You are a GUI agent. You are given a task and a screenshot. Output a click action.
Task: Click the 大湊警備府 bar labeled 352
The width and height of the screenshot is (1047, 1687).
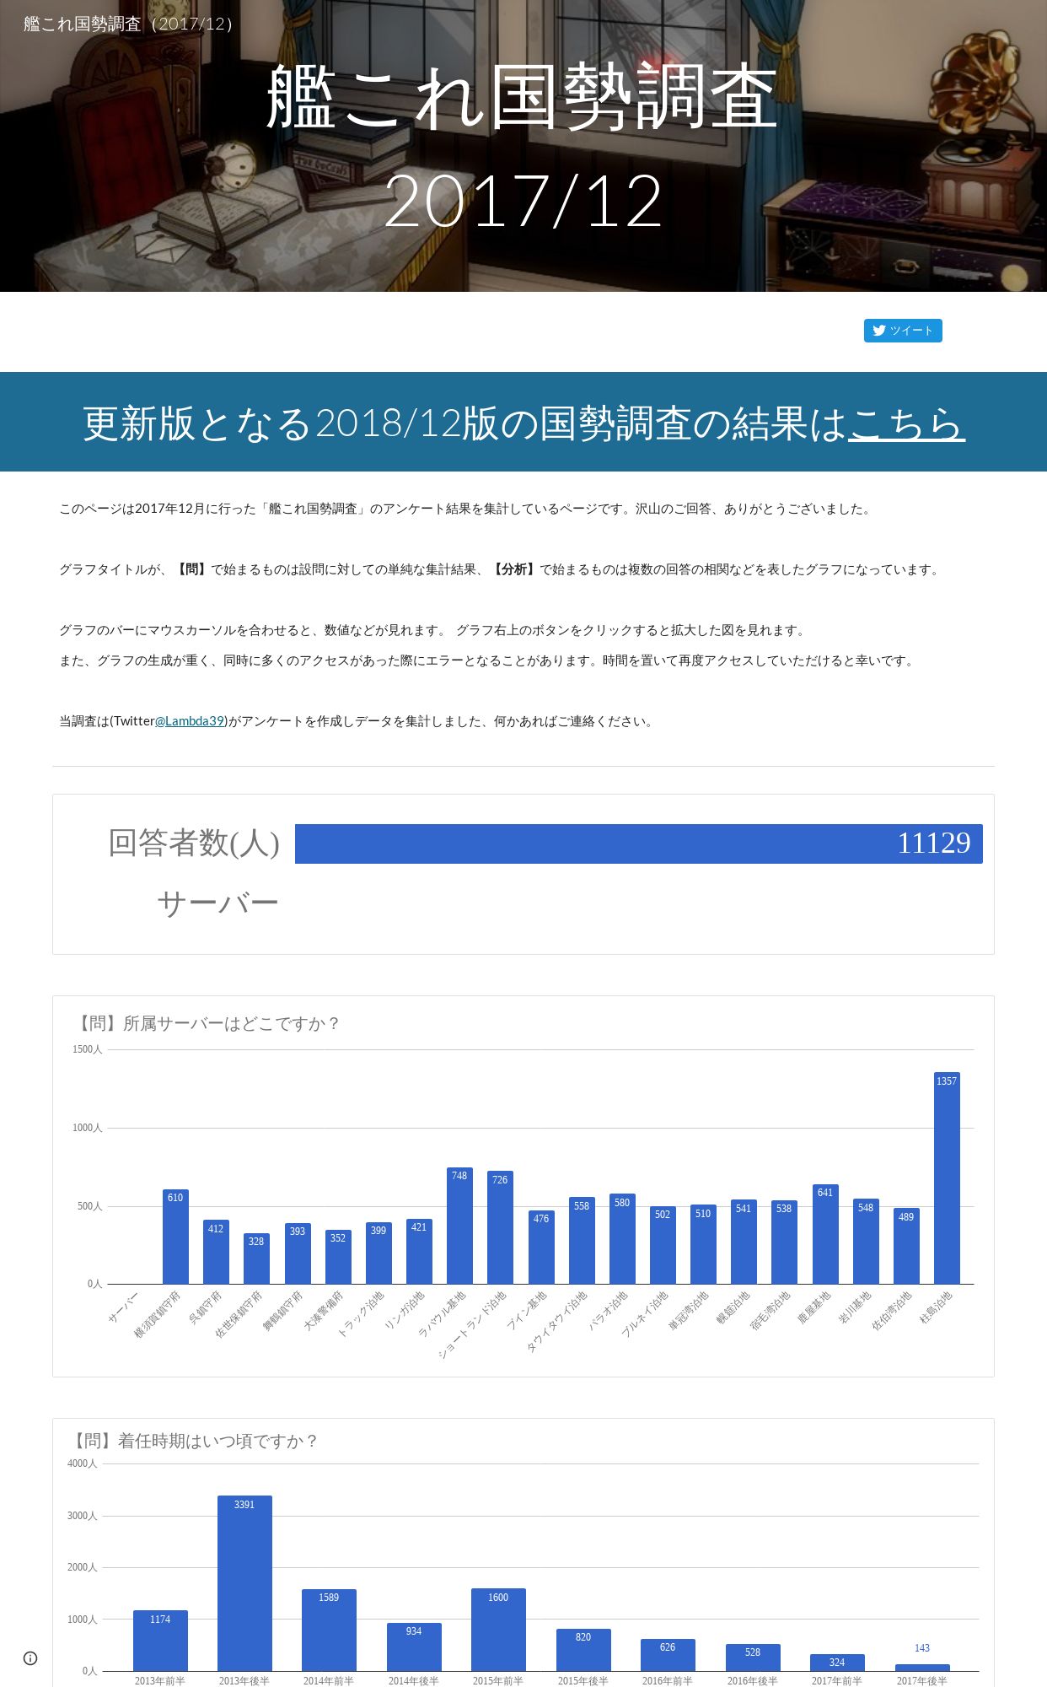click(338, 1257)
